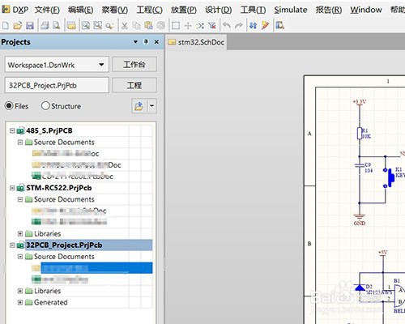This screenshot has width=405, height=324.
Task: Expand Libraries under STM-RC522.PrjPcb
Action: pyautogui.click(x=20, y=233)
